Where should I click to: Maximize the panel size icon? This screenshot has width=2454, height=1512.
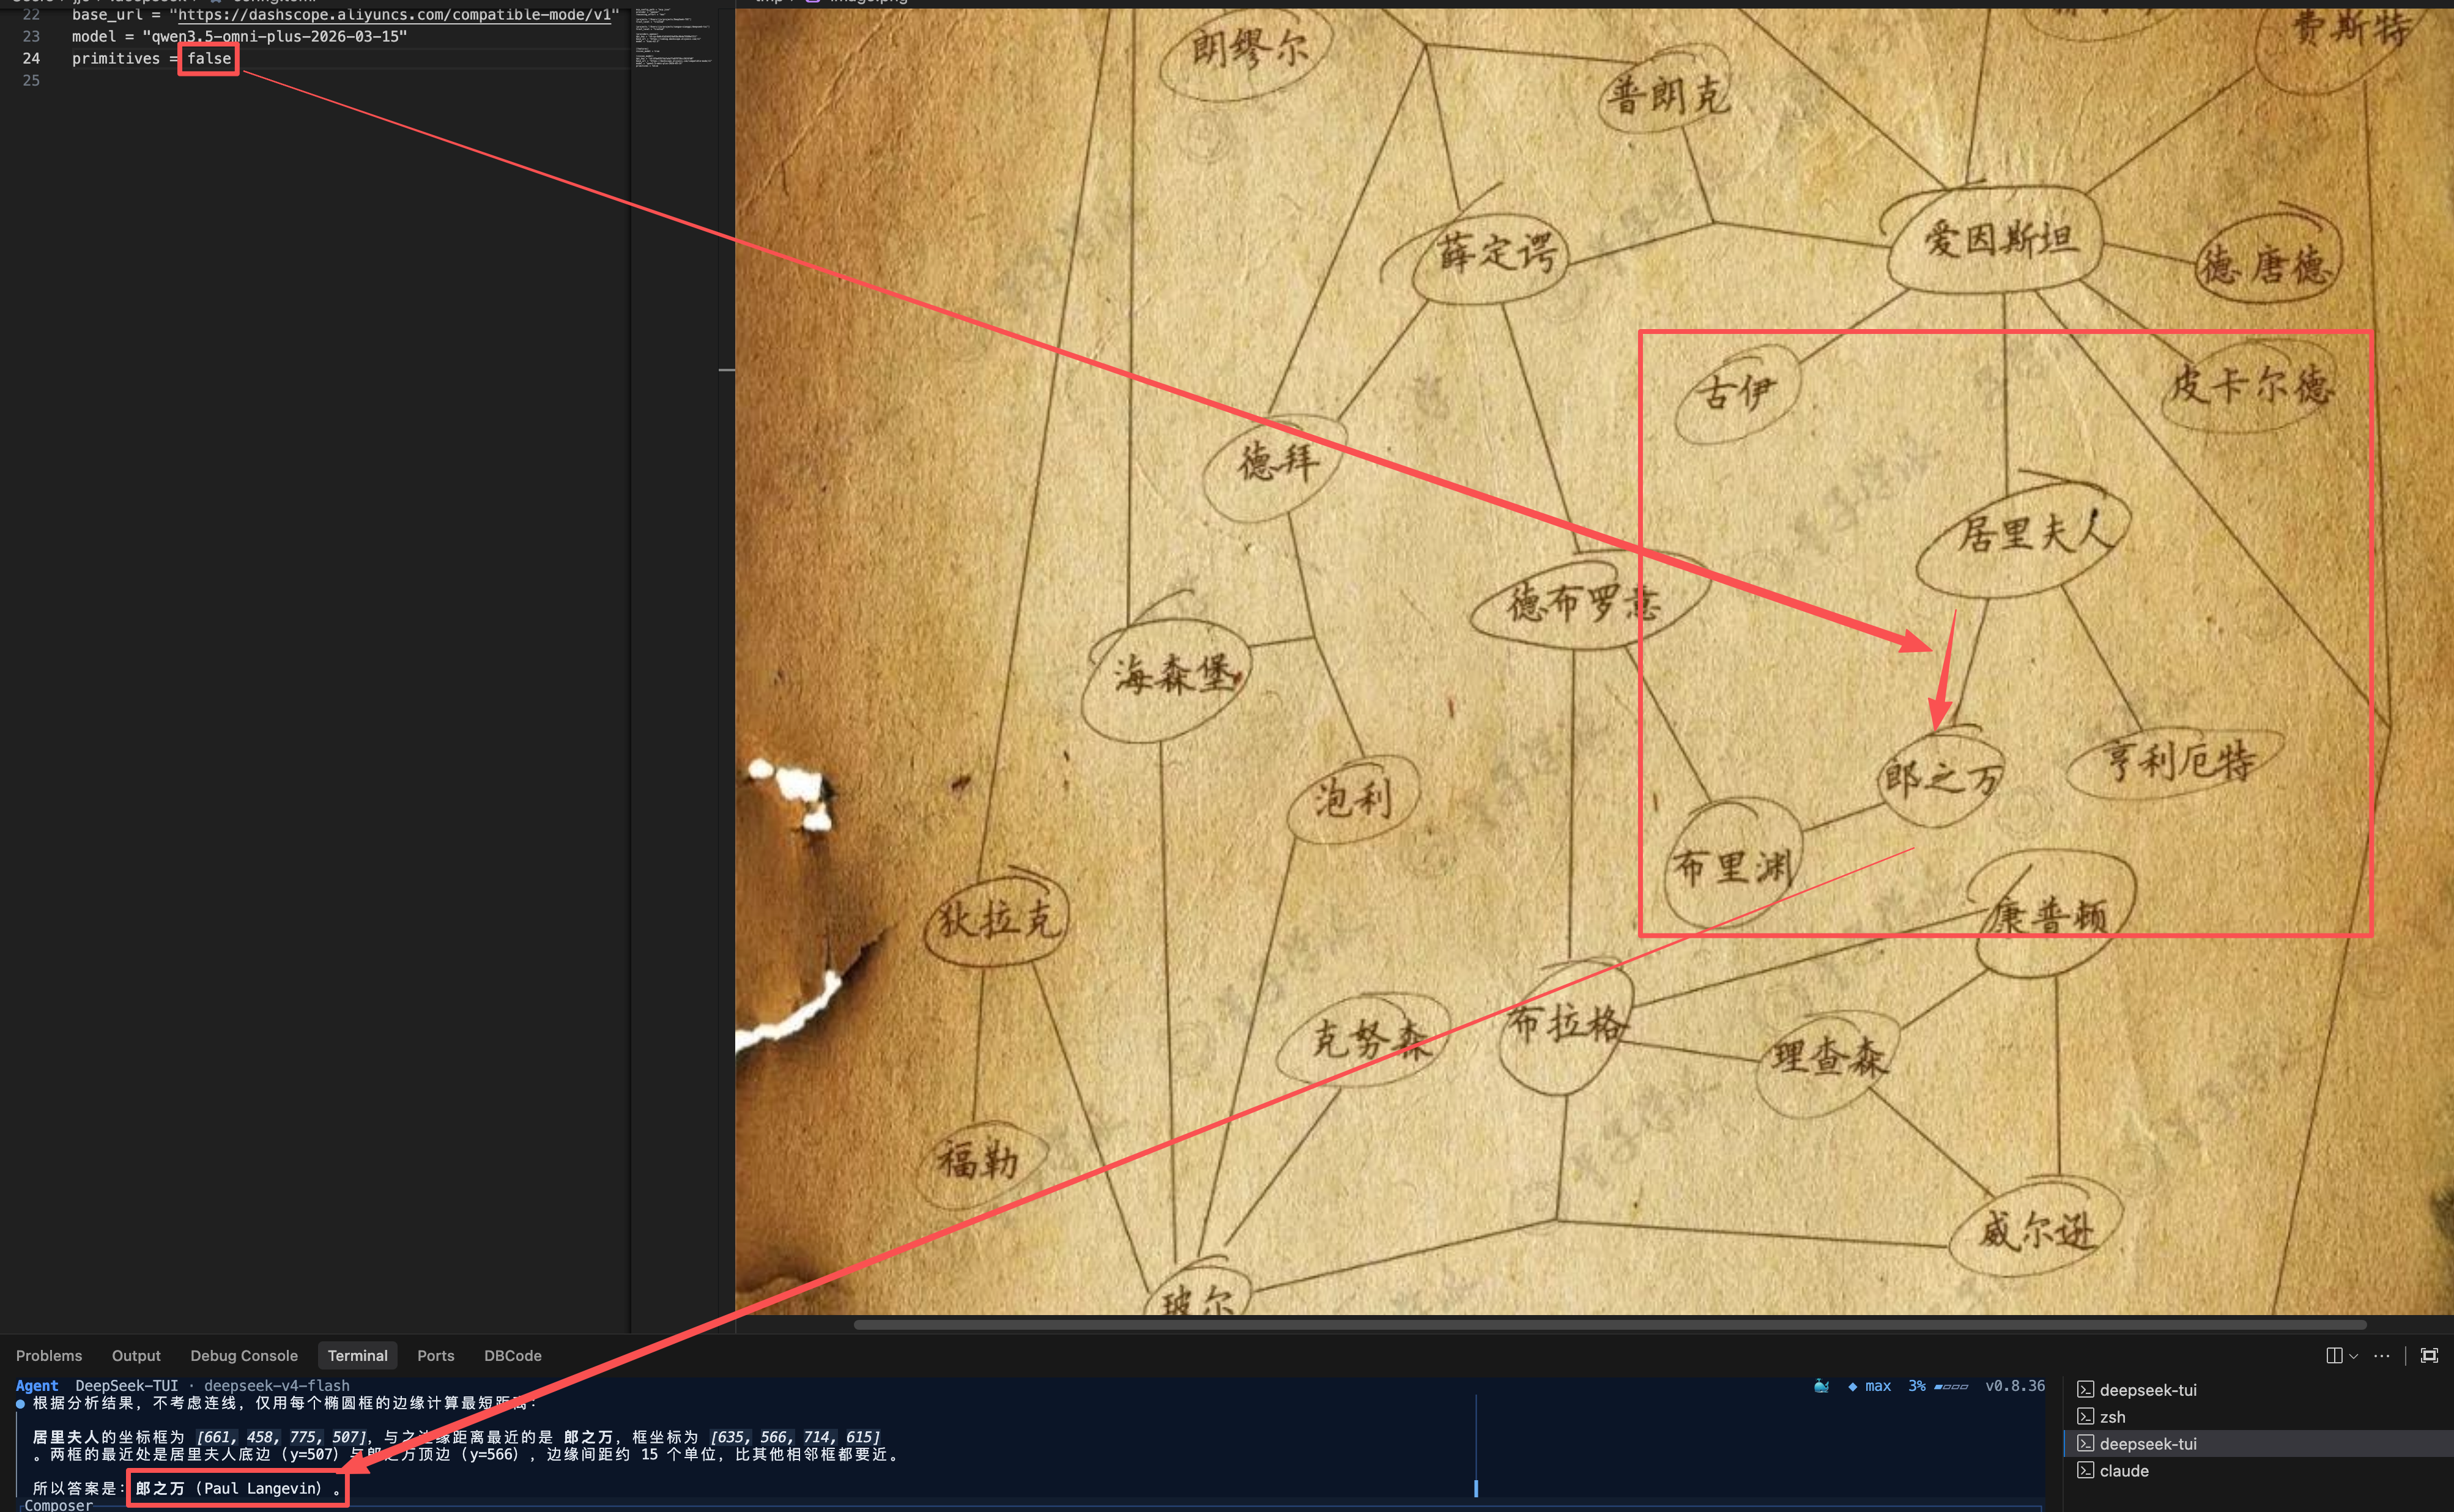tap(2429, 1355)
